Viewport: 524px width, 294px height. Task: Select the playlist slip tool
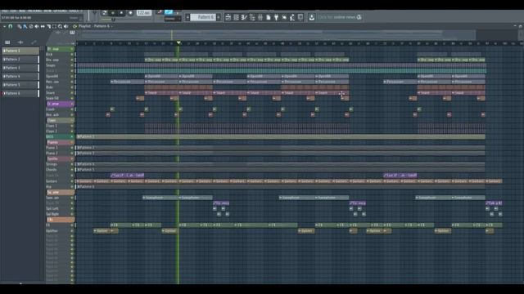click(43, 26)
